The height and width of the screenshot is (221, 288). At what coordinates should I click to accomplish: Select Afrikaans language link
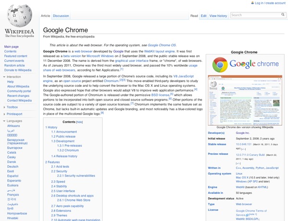coord(13,126)
